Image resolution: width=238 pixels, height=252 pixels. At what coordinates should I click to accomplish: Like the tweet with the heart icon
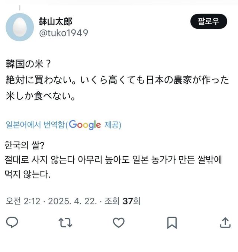[118, 222]
